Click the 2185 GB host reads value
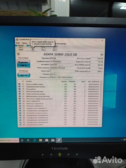Screen dimensions: 126x168 97,58
